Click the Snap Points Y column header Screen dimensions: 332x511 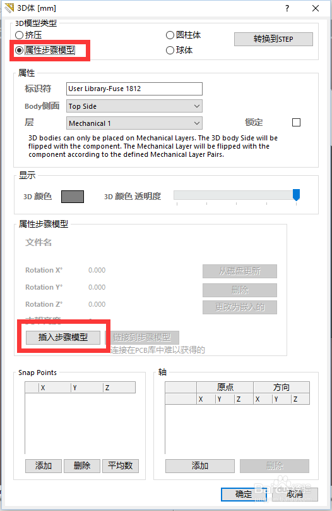(x=87, y=388)
